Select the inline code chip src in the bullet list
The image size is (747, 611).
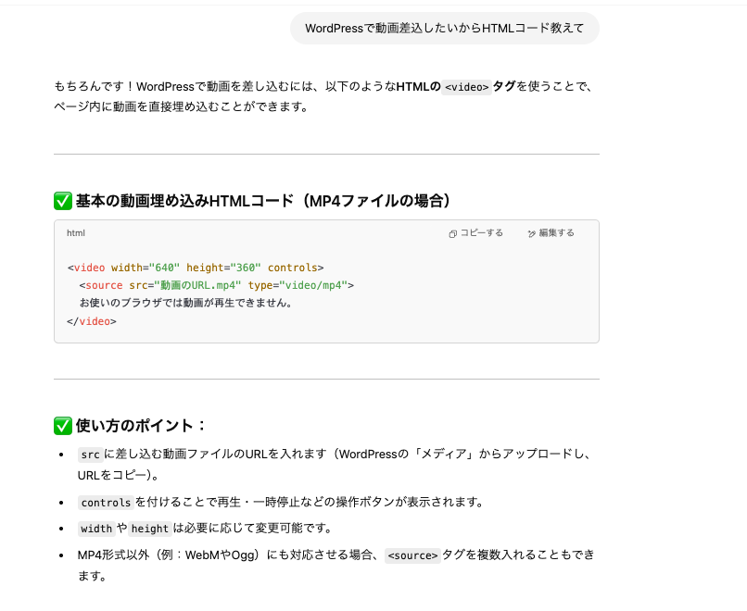[89, 455]
